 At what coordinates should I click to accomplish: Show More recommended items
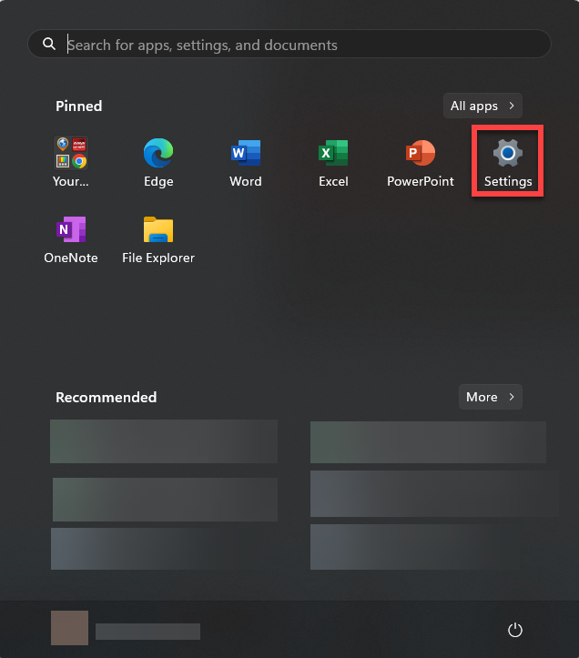pyautogui.click(x=491, y=397)
